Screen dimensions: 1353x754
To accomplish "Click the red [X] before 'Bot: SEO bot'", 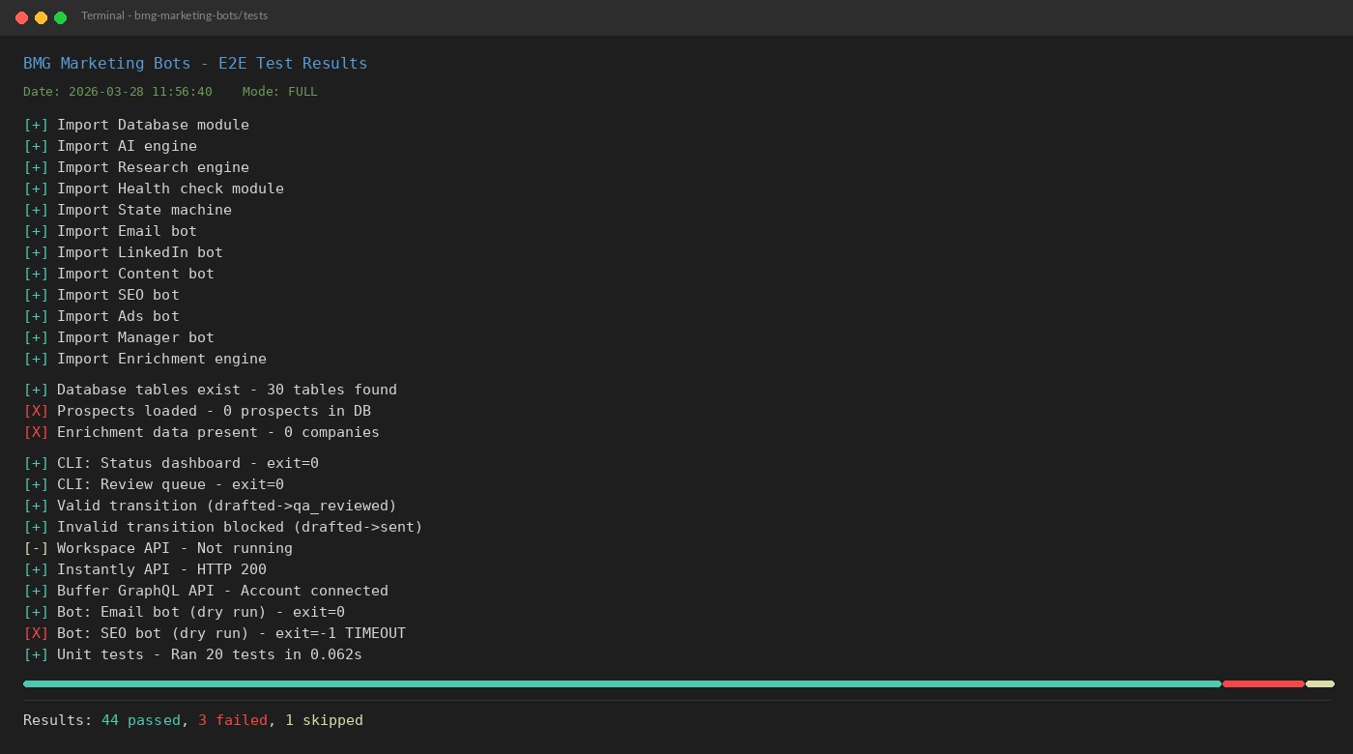I will coord(36,633).
